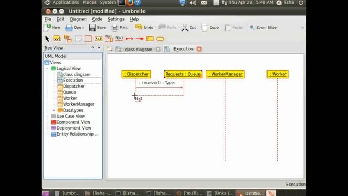Click the Copy toolbar button
The width and height of the screenshot is (348, 196).
[x=210, y=28]
